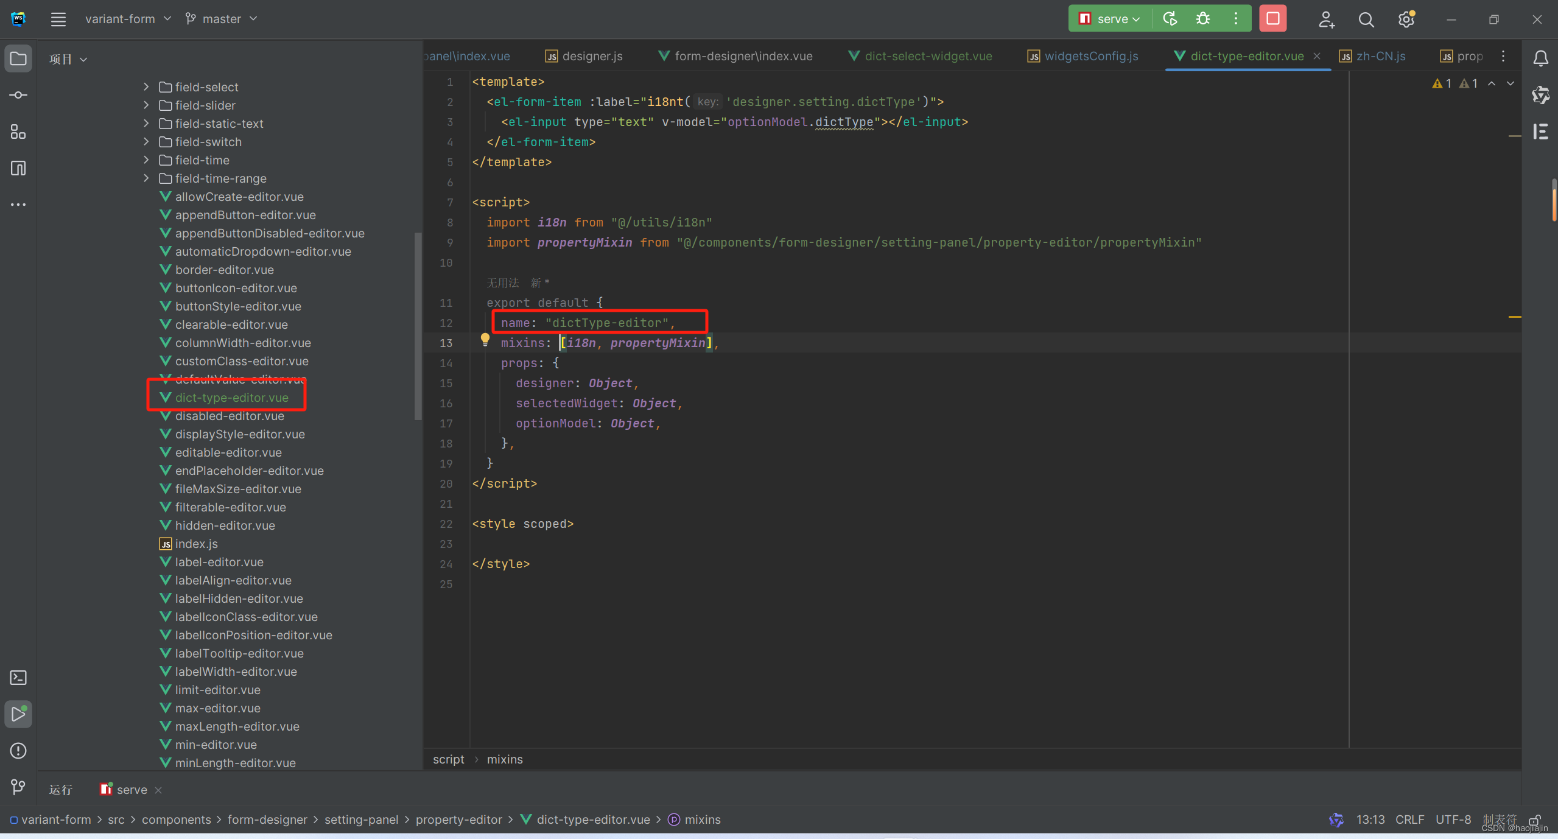Toggle the Run tool window button
The width and height of the screenshot is (1558, 839).
(x=18, y=714)
